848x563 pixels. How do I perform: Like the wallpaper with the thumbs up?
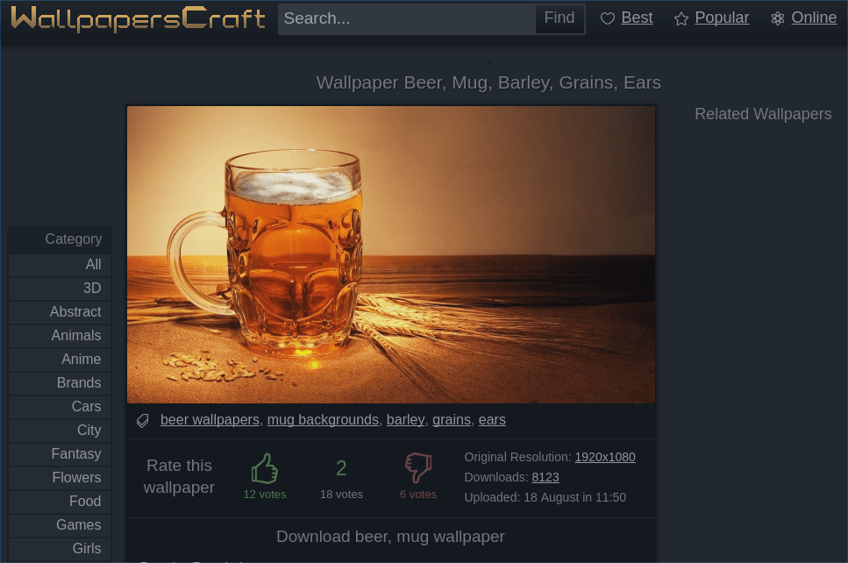(264, 467)
